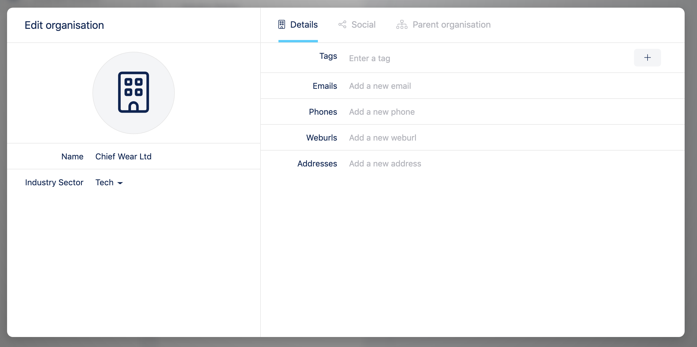The image size is (697, 347).
Task: Open the Parent organisation tab
Action: [451, 24]
